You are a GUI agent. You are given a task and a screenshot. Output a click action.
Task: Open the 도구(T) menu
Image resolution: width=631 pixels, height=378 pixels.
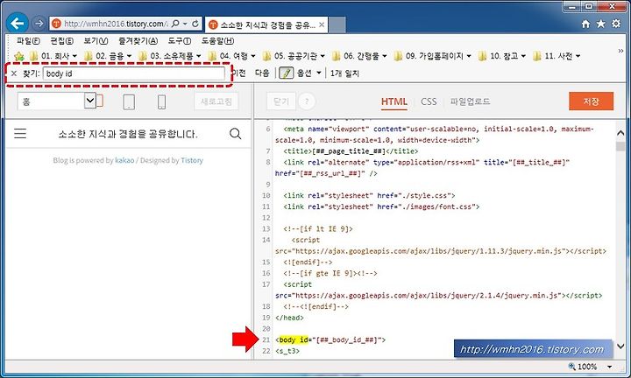pyautogui.click(x=180, y=41)
